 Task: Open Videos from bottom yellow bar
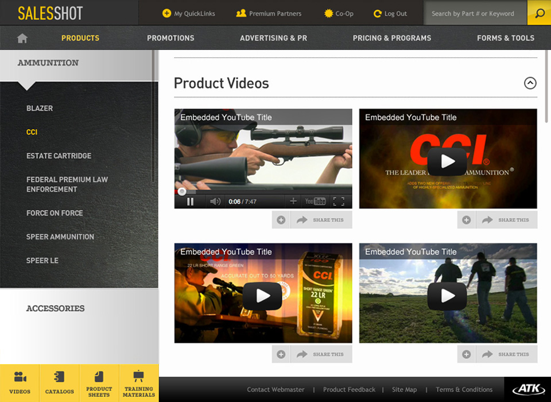click(20, 383)
